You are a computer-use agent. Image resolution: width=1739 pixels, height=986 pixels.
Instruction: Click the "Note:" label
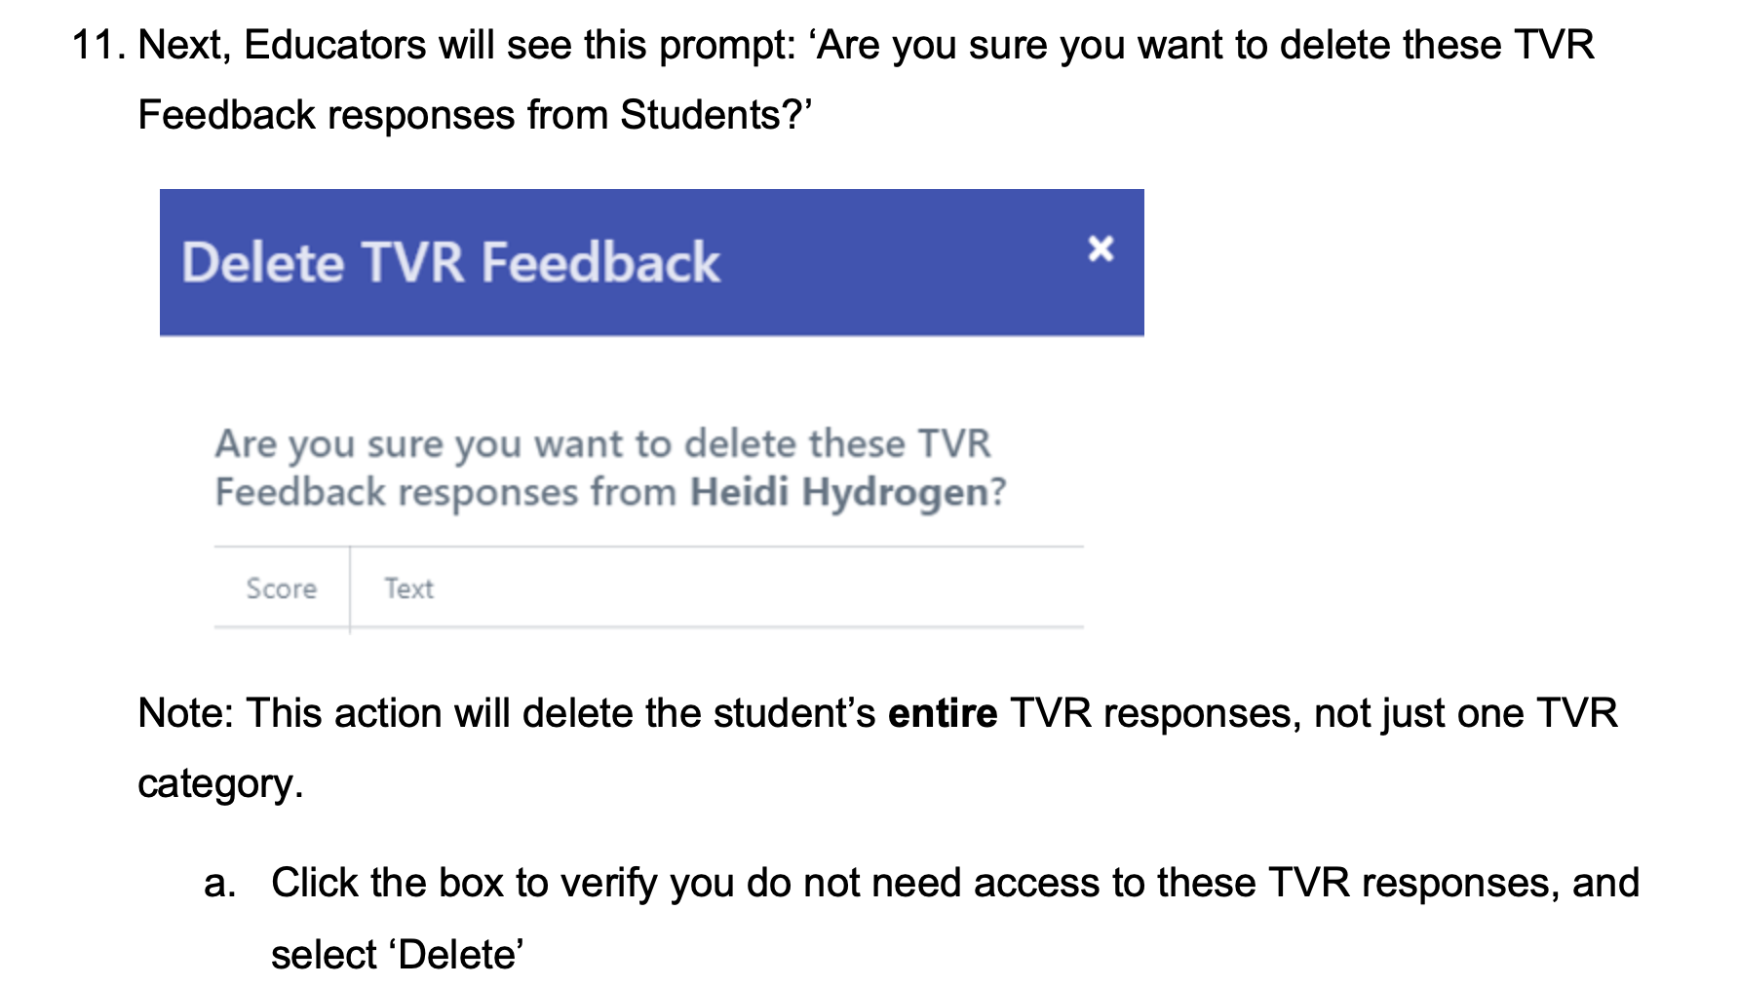(x=186, y=713)
